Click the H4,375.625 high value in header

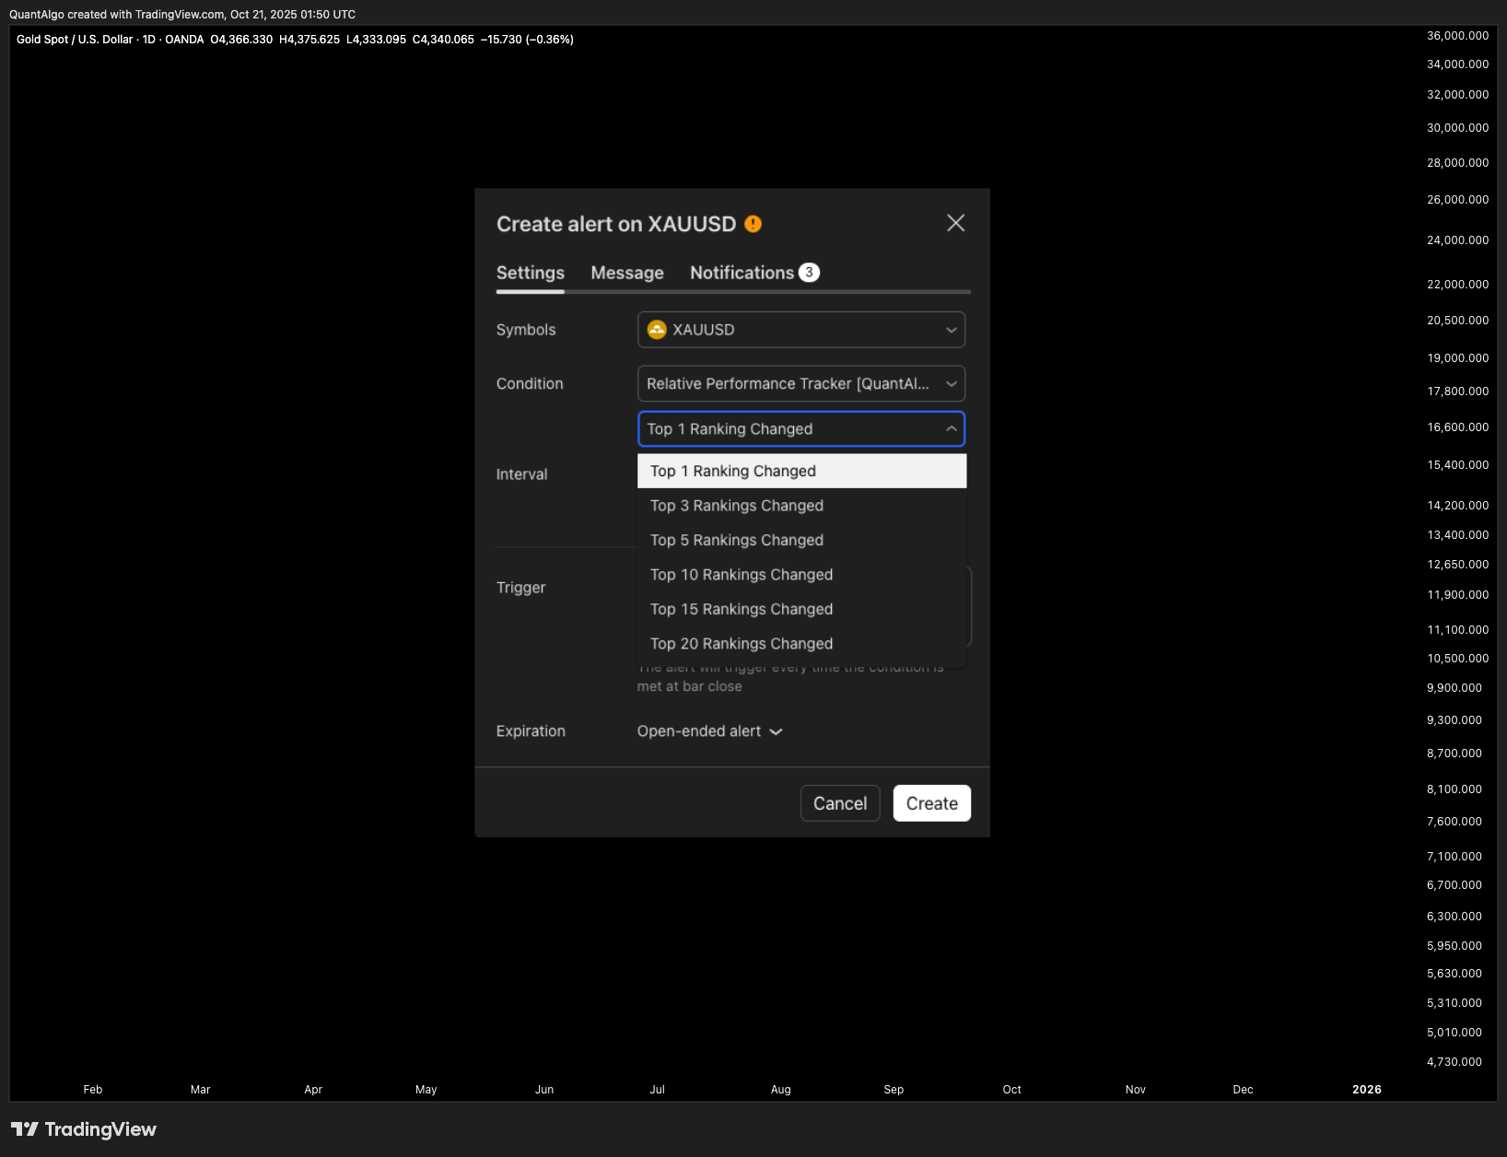pos(310,40)
